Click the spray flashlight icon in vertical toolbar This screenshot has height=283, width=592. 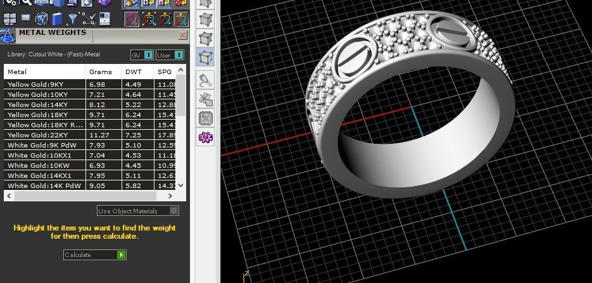206,80
